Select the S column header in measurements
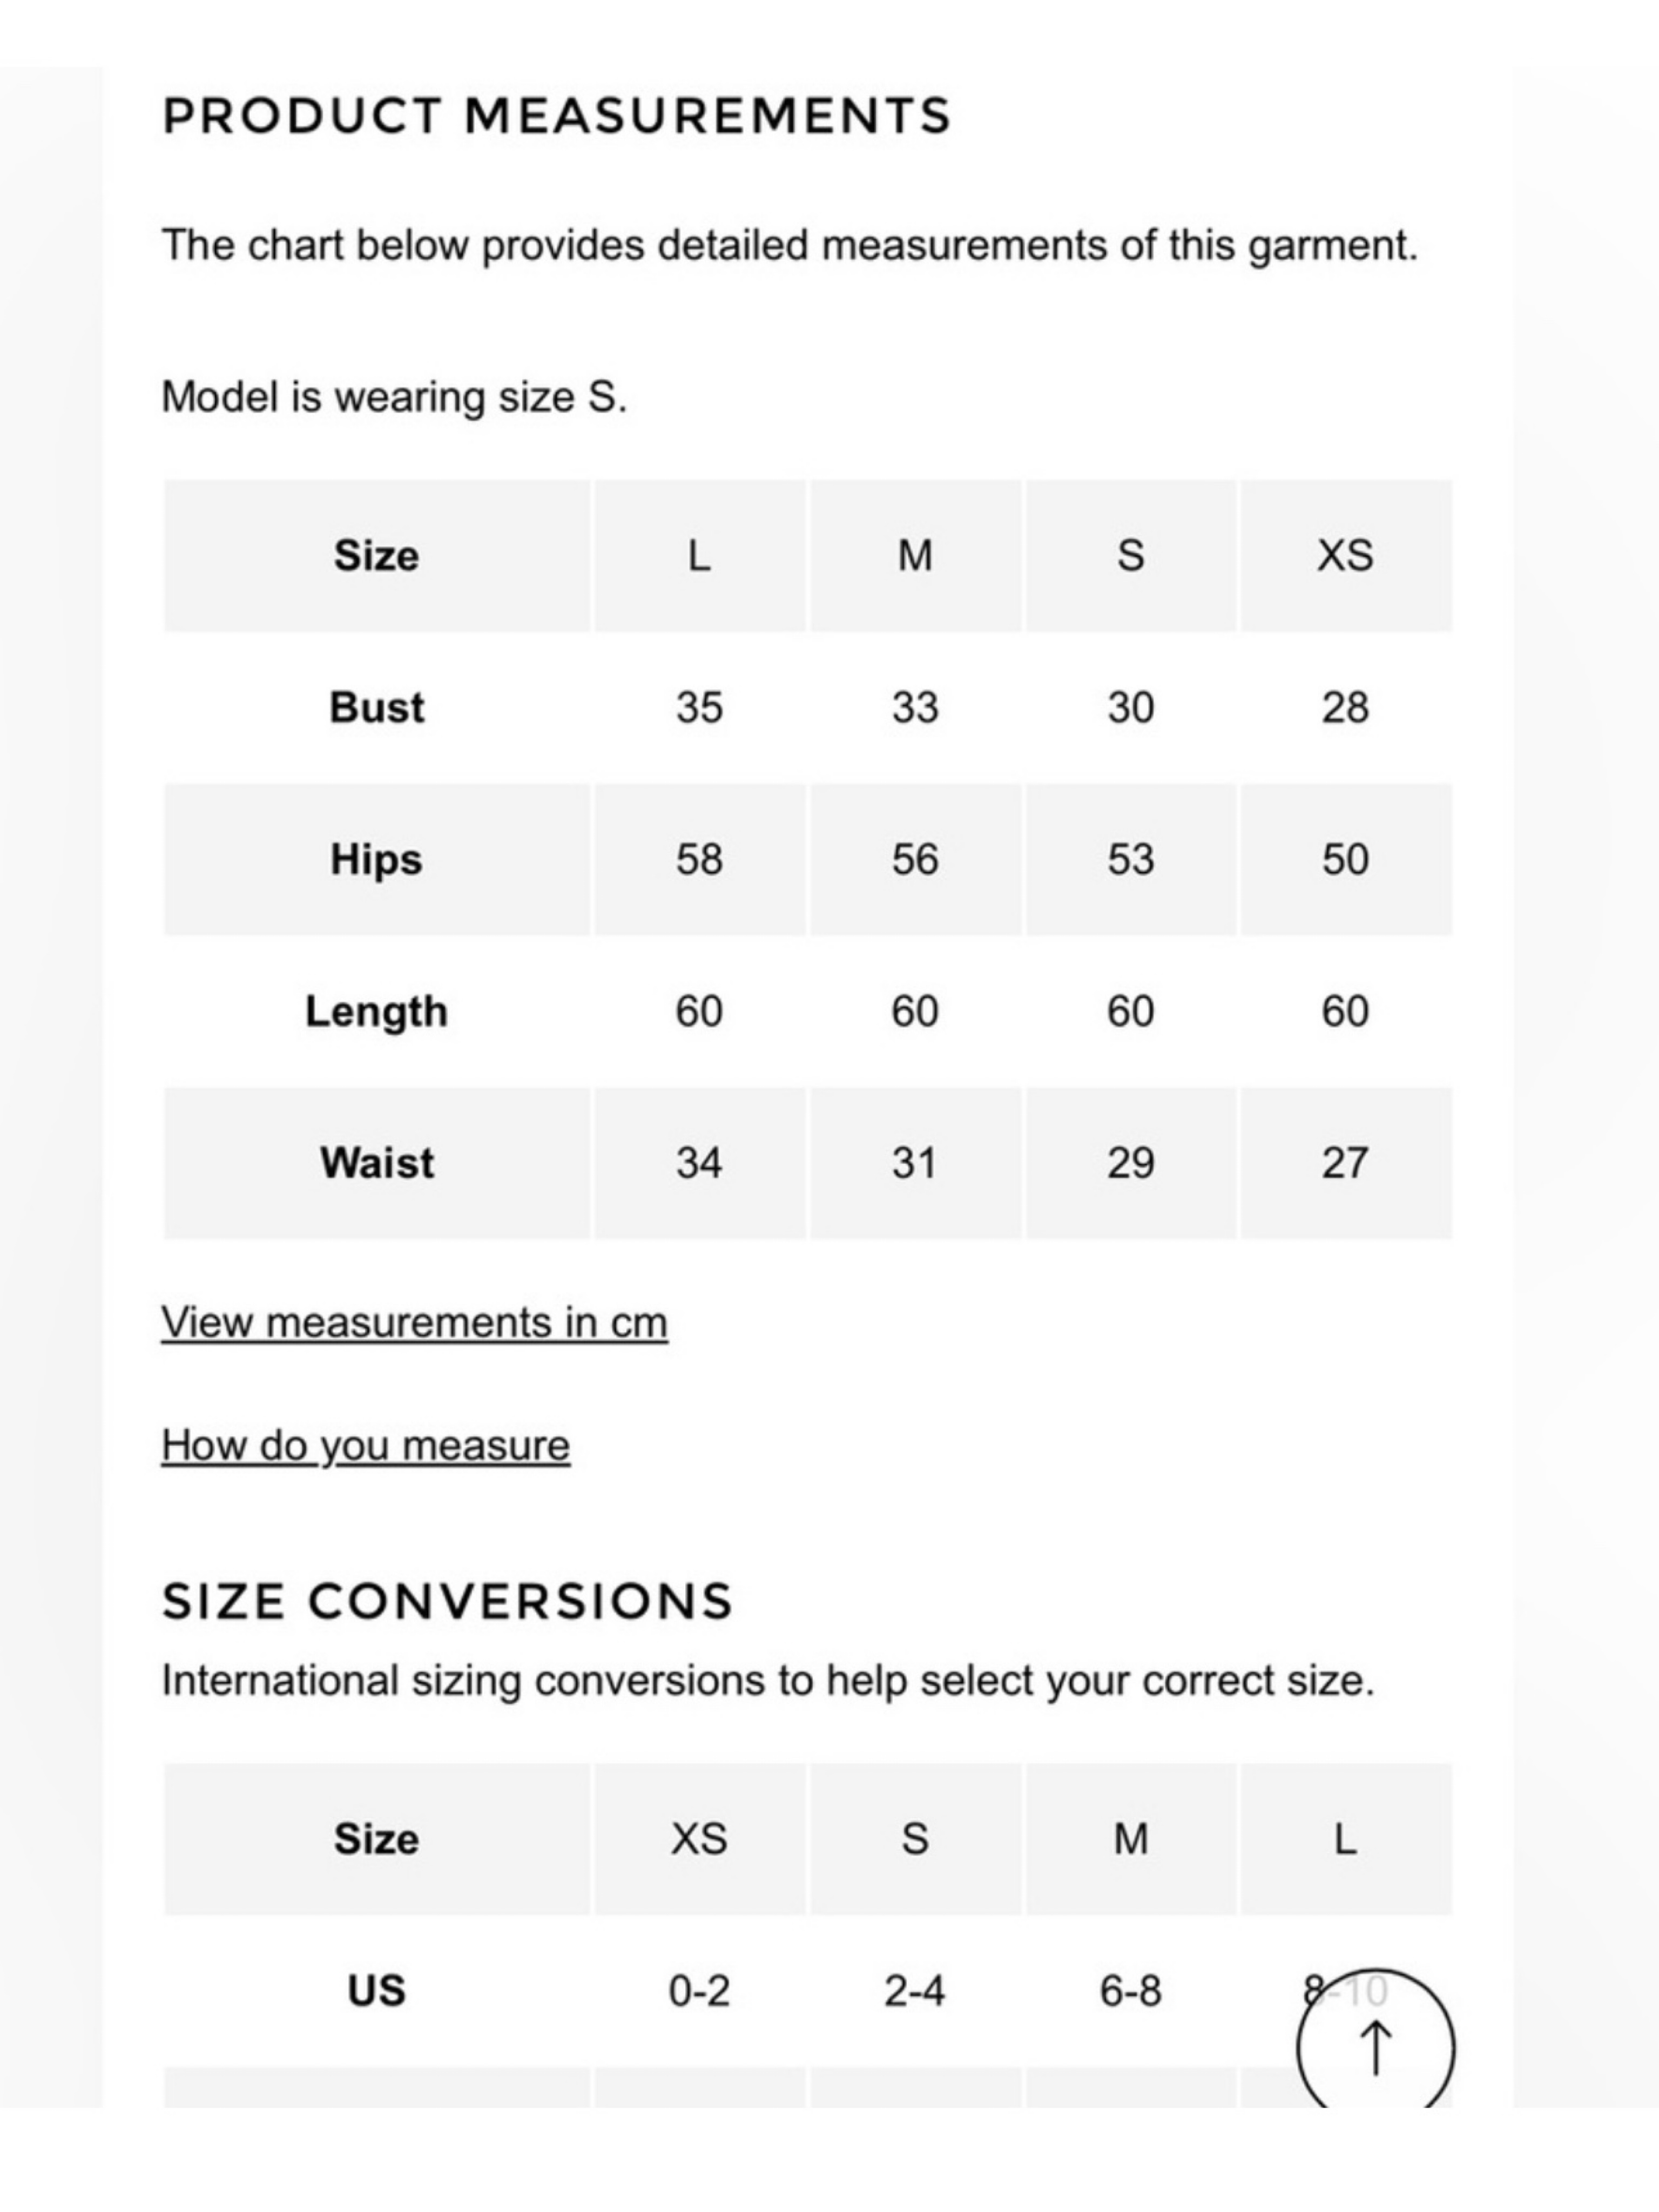The image size is (1659, 2212). (x=1130, y=556)
